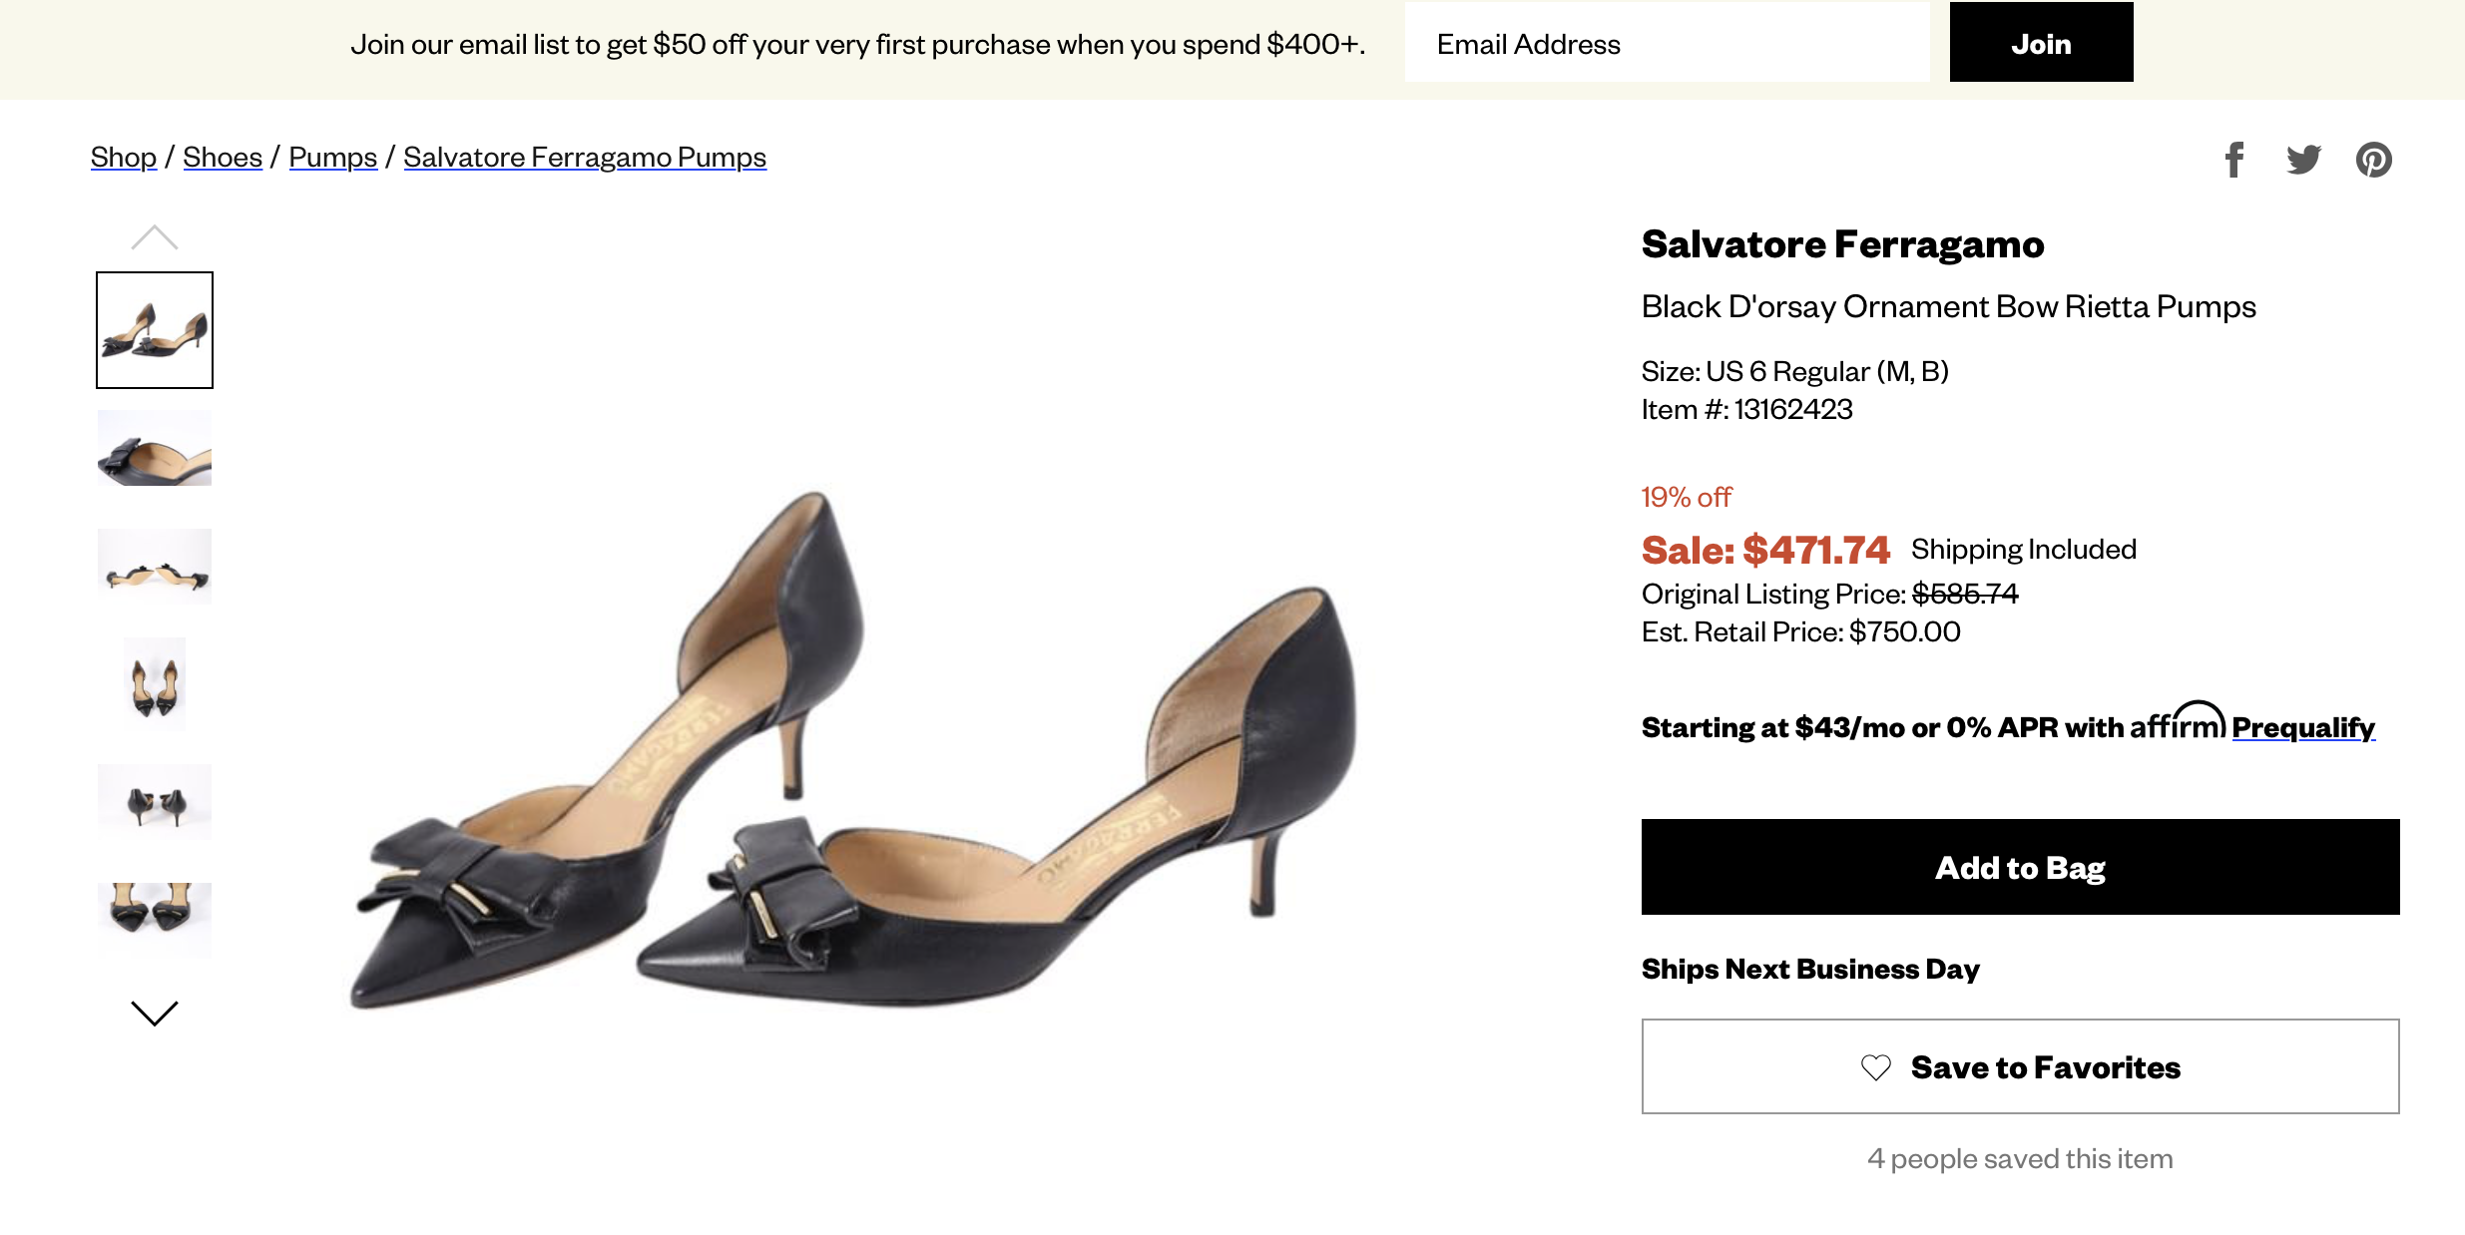Share item on Twitter
This screenshot has height=1235, width=2465.
[2303, 160]
